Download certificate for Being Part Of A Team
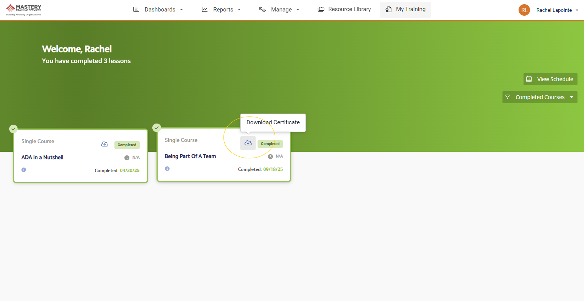Screen dimensions: 584x301 click(248, 143)
